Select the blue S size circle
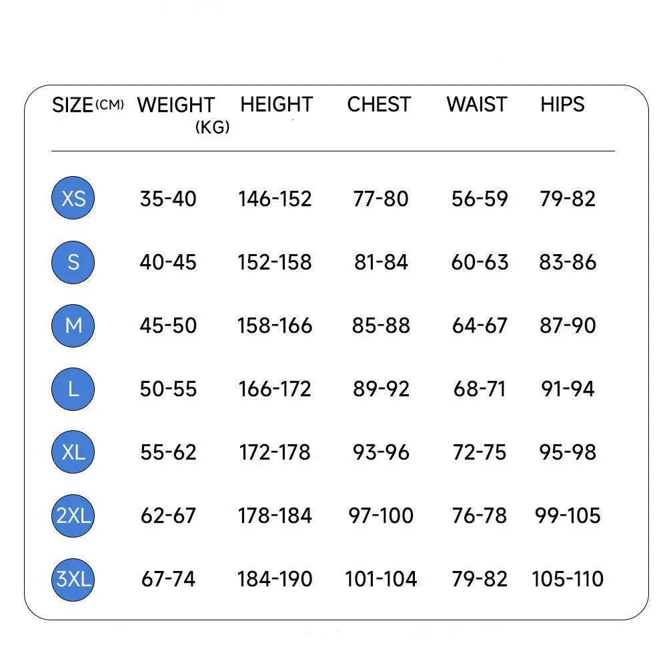Viewport: 667px width, 667px height. pyautogui.click(x=73, y=262)
